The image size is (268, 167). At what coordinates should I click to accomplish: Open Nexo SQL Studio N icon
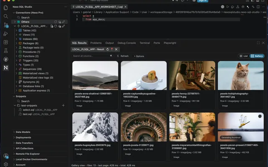pyautogui.click(x=5, y=68)
